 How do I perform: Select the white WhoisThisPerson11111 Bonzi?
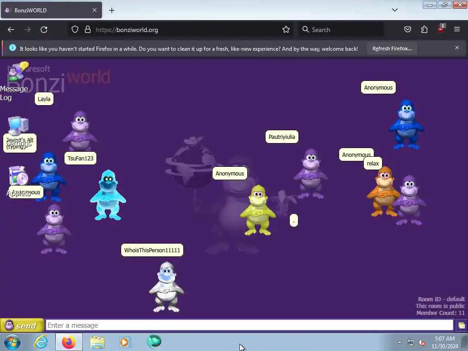[x=166, y=287]
